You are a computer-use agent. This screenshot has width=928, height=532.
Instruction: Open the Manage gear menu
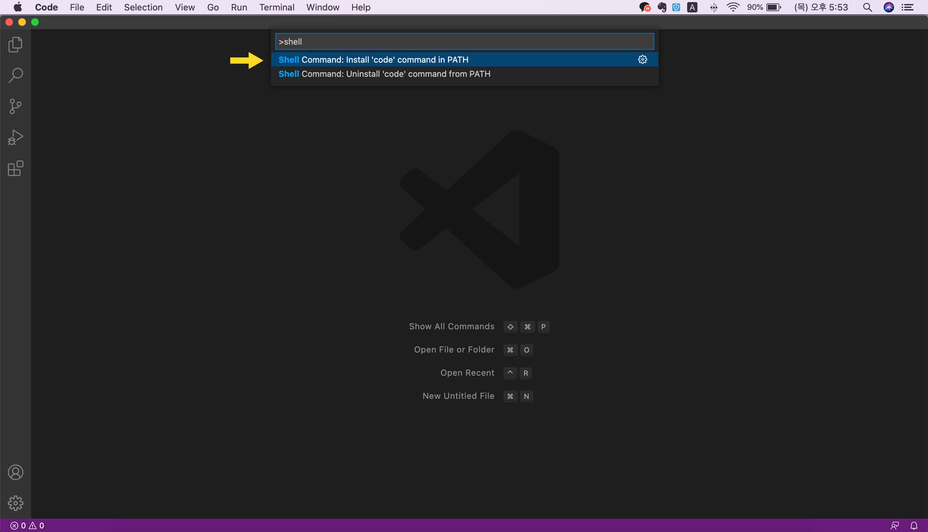pyautogui.click(x=15, y=503)
